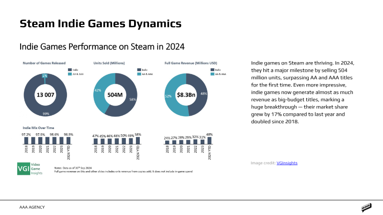Click the VGI Video Game Insights logo
383x215 pixels.
(30, 169)
